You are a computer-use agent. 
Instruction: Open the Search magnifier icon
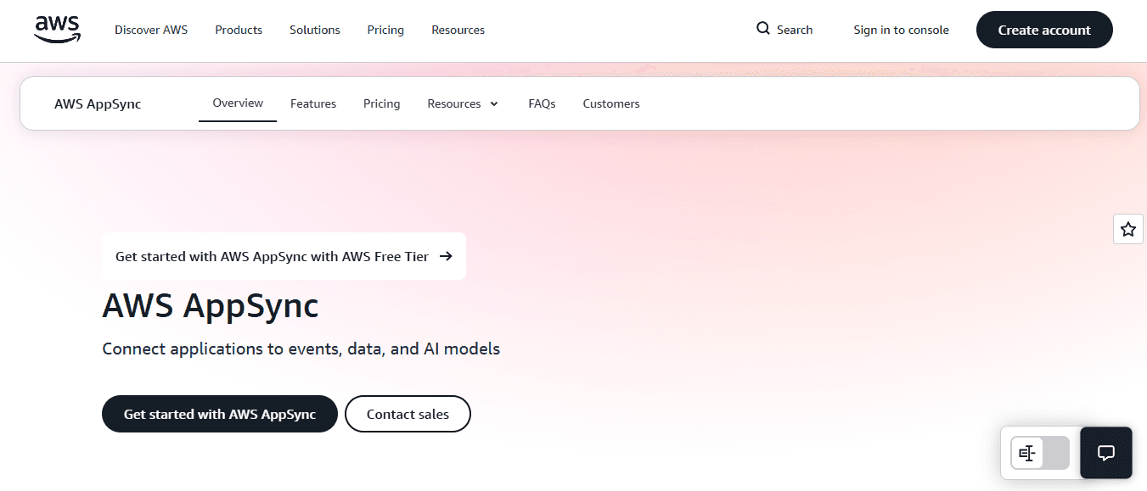(762, 29)
